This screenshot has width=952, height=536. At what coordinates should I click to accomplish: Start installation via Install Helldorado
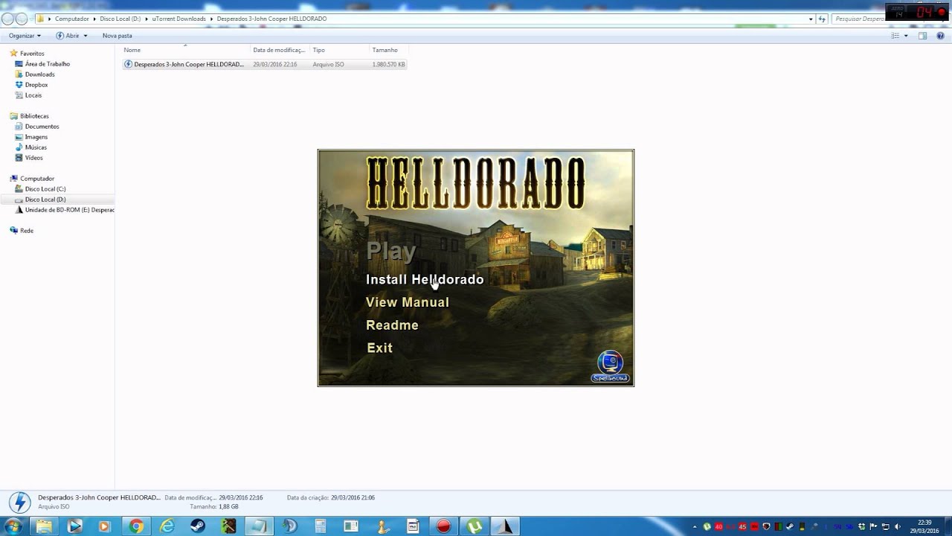click(x=425, y=279)
